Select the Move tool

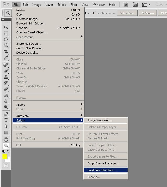coord(6,27)
